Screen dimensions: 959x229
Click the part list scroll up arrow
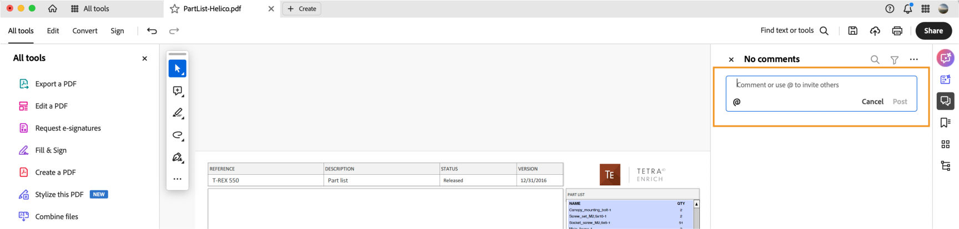coord(696,204)
